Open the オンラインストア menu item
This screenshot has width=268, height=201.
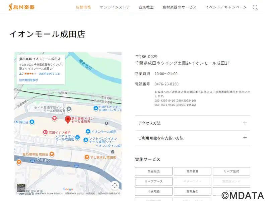point(115,7)
